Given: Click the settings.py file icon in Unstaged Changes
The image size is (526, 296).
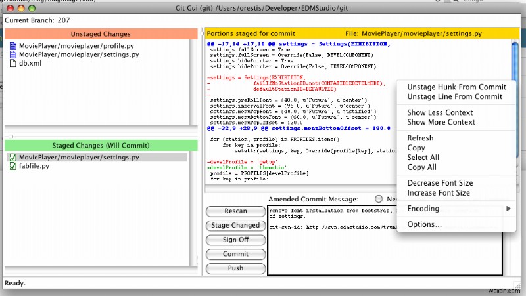Looking at the screenshot, I should click(x=12, y=54).
